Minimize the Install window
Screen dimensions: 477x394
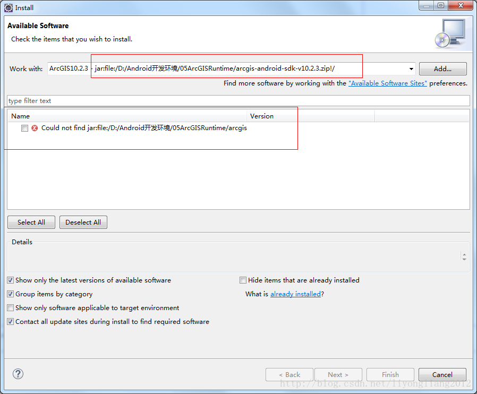427,5
